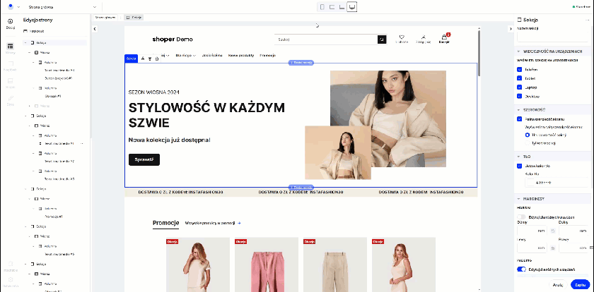This screenshot has height=292, width=594.
Task: Click the Dodaj icon in left sidebar
Action: (10, 23)
